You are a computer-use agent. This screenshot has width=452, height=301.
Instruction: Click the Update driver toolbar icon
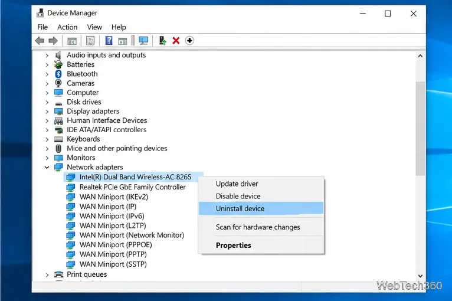coord(163,41)
